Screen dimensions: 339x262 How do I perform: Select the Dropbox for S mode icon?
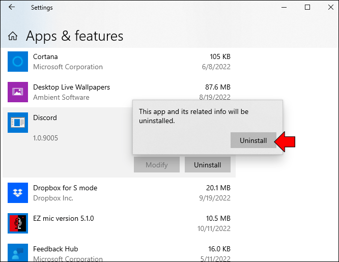click(x=18, y=193)
